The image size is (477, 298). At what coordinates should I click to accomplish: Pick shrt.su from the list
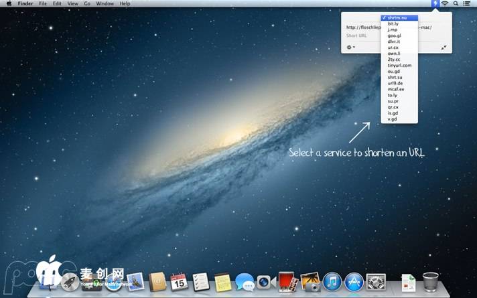pos(399,77)
